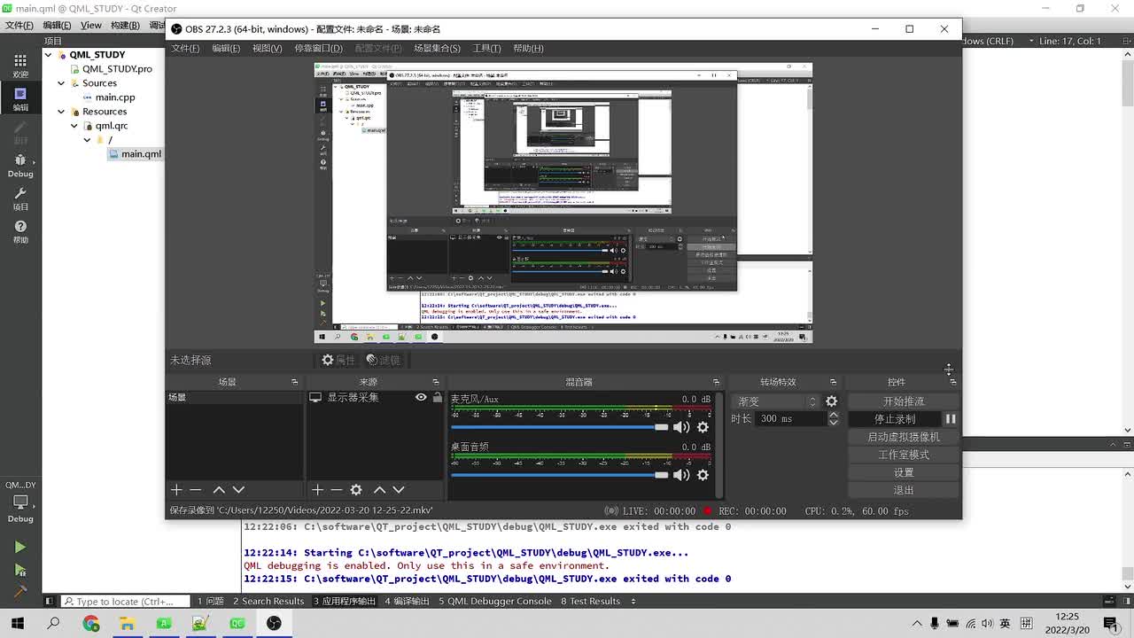This screenshot has height=638, width=1134.
Task: Open source properties gear in Sources toolbar
Action: [x=356, y=489]
